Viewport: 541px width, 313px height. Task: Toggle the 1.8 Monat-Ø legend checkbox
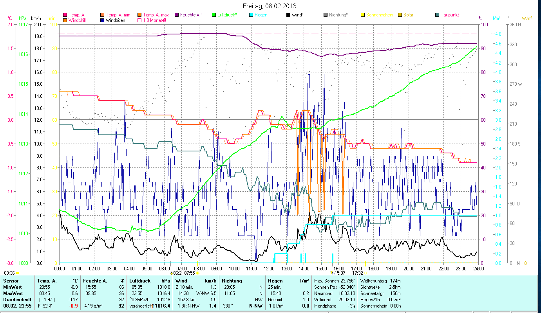click(140, 20)
